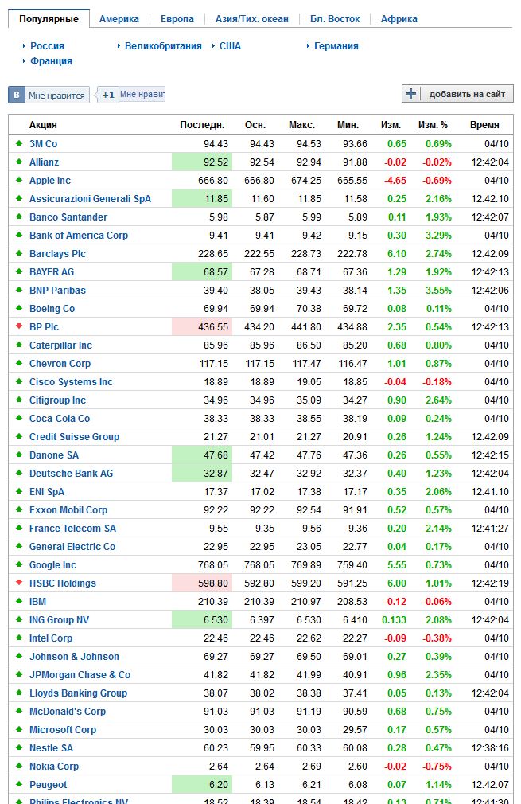Click the red down arrow beside BP Plc
This screenshot has height=804, width=521.
pos(18,326)
